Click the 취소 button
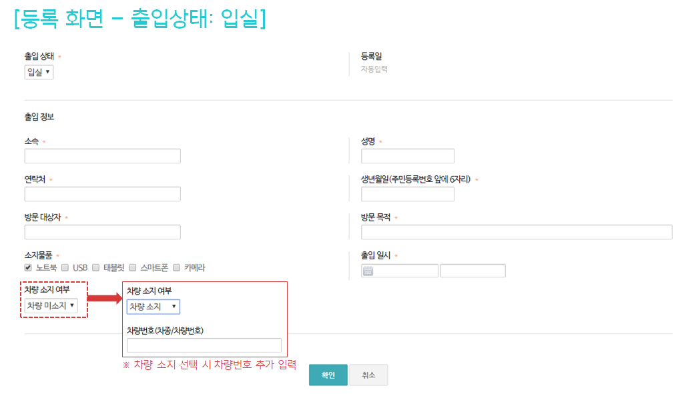 click(x=368, y=375)
